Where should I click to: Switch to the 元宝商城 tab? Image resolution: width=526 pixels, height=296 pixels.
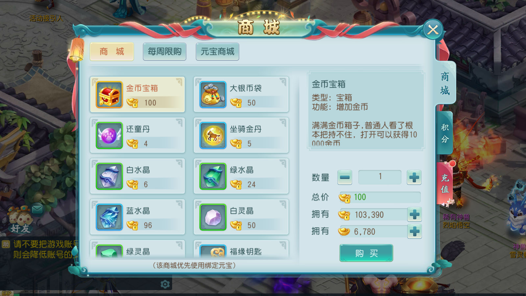[217, 52]
